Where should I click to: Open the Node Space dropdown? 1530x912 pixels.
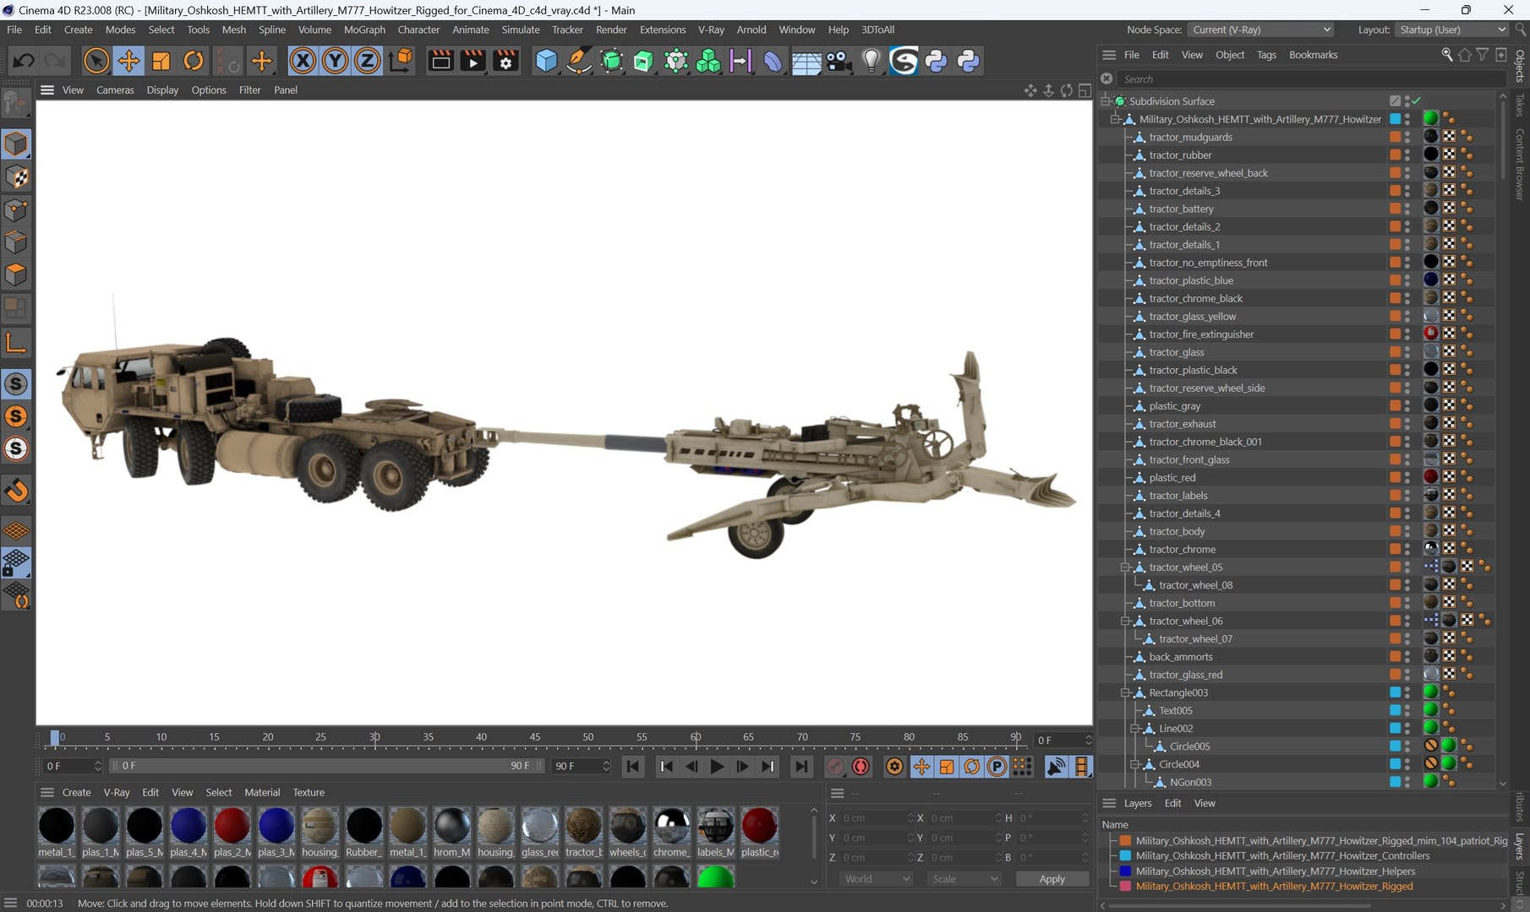(1260, 30)
